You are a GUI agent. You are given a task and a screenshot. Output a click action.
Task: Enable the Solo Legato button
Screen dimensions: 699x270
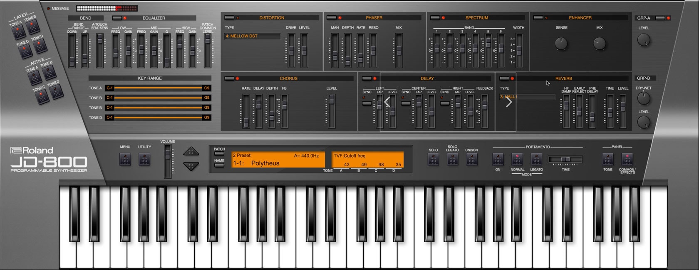[452, 159]
